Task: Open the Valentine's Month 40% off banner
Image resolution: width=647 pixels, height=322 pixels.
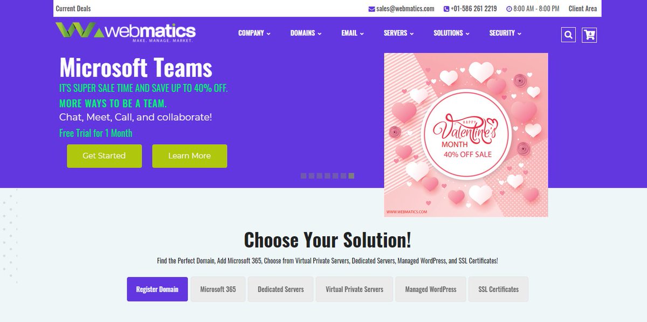Action: click(466, 135)
